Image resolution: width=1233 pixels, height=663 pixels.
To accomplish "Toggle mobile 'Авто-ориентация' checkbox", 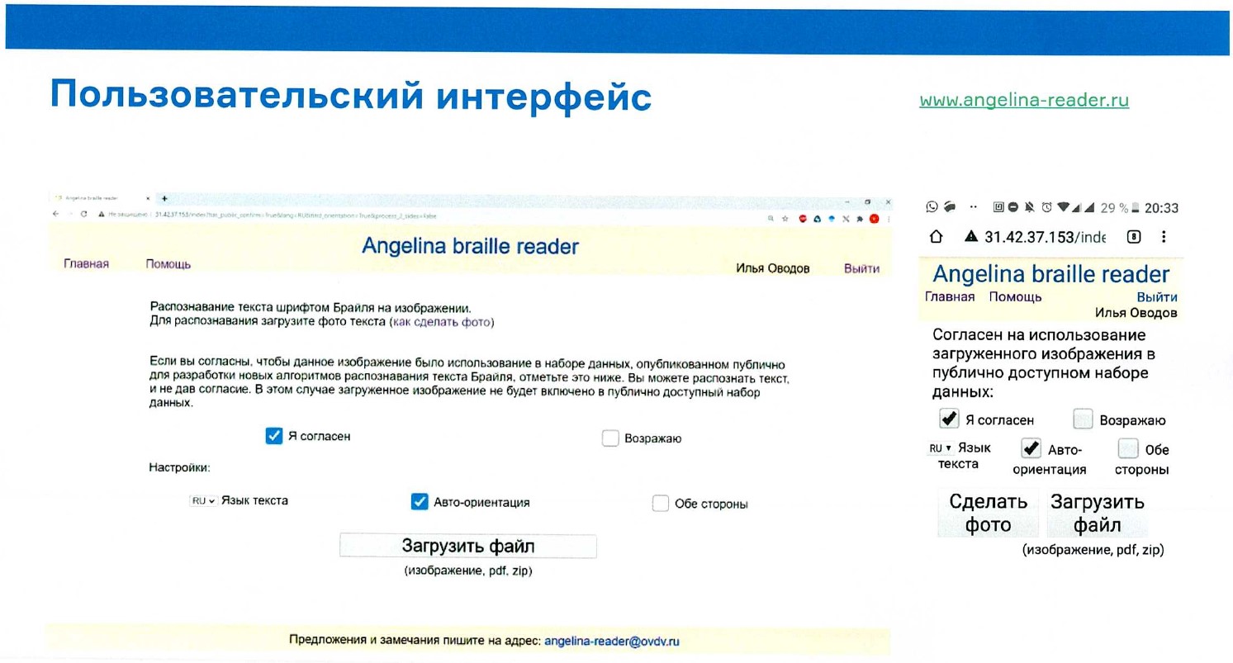I will [x=1031, y=448].
